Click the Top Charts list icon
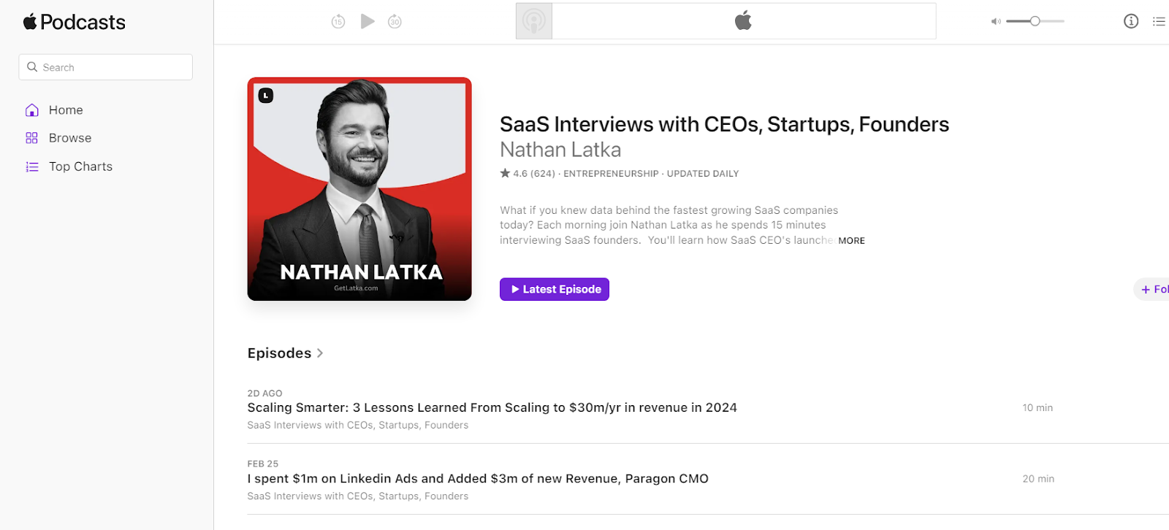Screen dimensions: 1169x530 31,166
